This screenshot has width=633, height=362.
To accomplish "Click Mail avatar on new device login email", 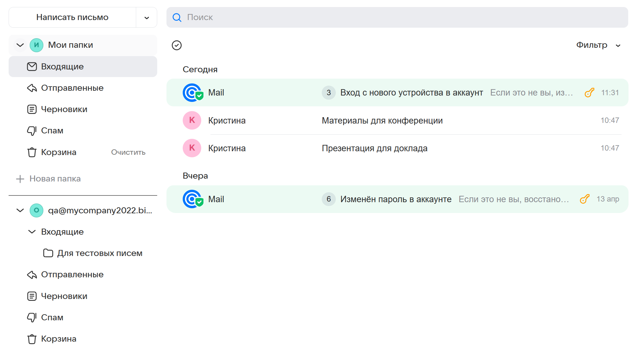I will 192,93.
